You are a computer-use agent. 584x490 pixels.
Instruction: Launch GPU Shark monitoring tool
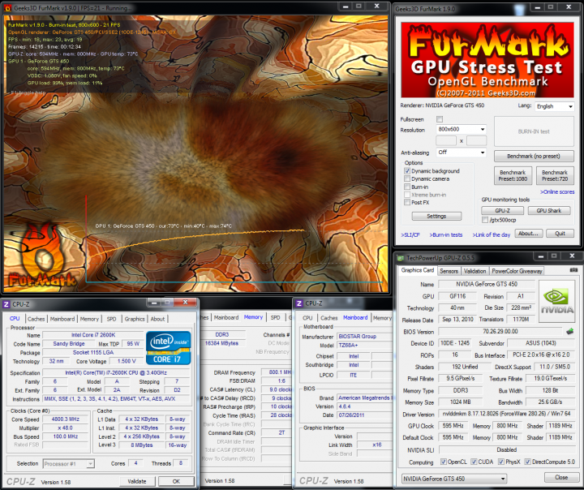[x=549, y=211]
